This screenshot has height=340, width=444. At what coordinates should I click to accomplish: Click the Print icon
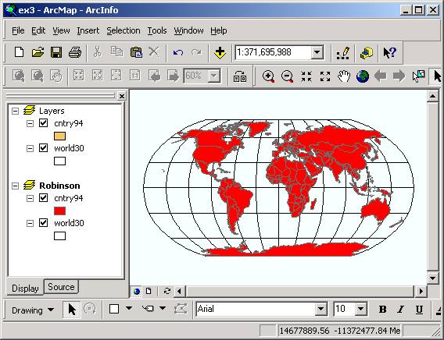click(x=75, y=52)
